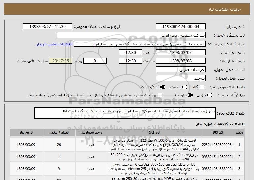Viewport: 254px width, 180px height.
Task: Select product code 0933219648330001
Action: click(x=218, y=169)
